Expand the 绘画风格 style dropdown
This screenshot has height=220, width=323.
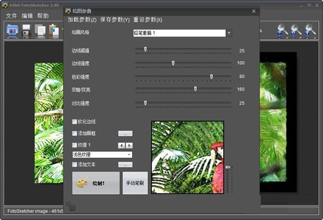pyautogui.click(x=229, y=33)
